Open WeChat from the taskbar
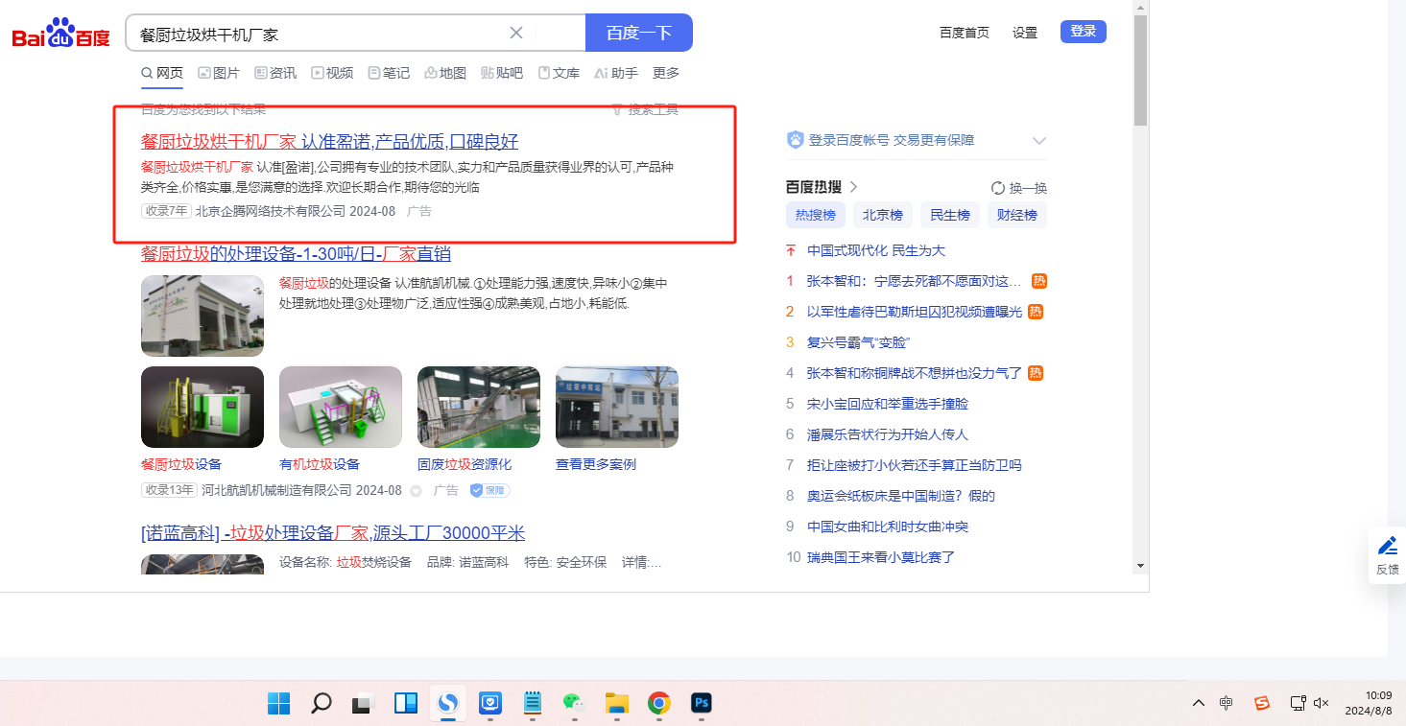 click(573, 704)
